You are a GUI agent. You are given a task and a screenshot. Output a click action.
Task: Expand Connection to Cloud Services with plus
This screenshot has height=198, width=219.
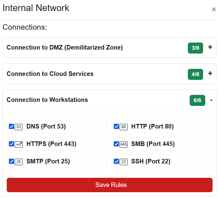coord(210,74)
